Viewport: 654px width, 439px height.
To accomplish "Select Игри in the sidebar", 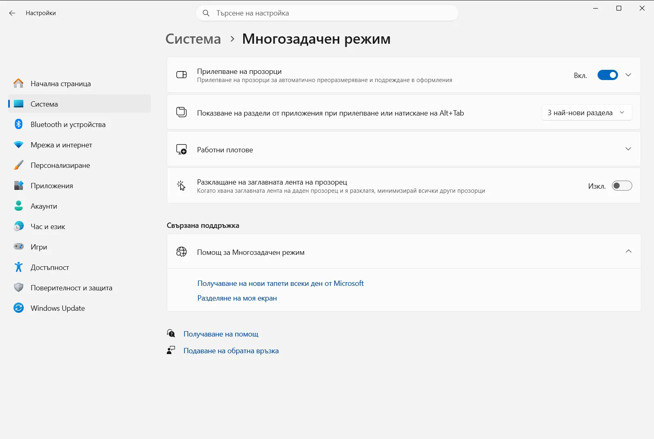I will coord(79,247).
